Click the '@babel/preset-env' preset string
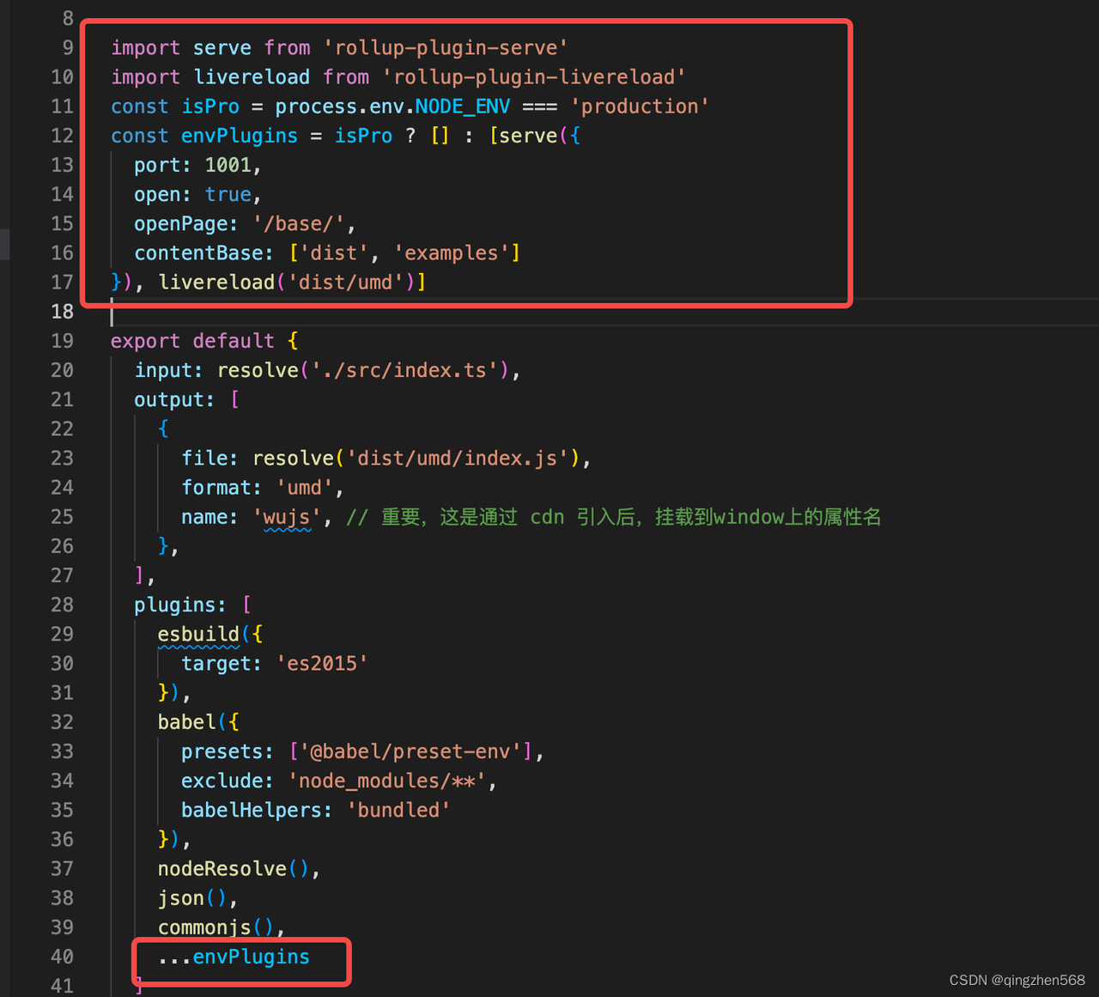This screenshot has height=997, width=1099. tap(410, 751)
